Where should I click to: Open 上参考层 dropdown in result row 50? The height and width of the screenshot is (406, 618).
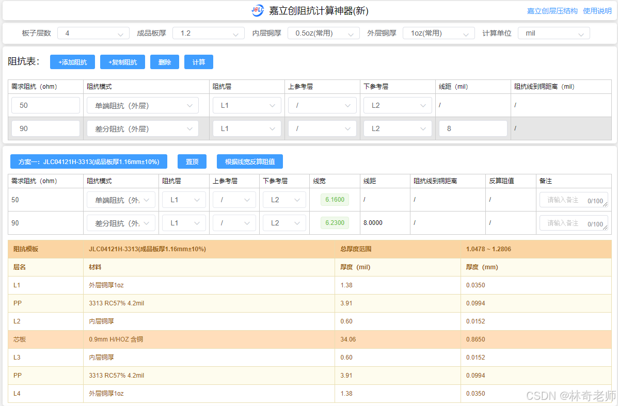tap(234, 200)
